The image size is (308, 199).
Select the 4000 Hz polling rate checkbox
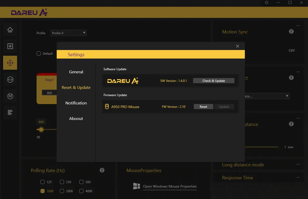click(x=81, y=191)
